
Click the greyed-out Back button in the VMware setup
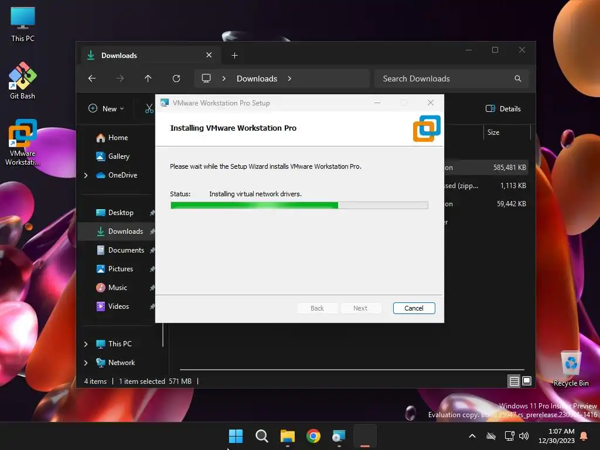pos(317,308)
